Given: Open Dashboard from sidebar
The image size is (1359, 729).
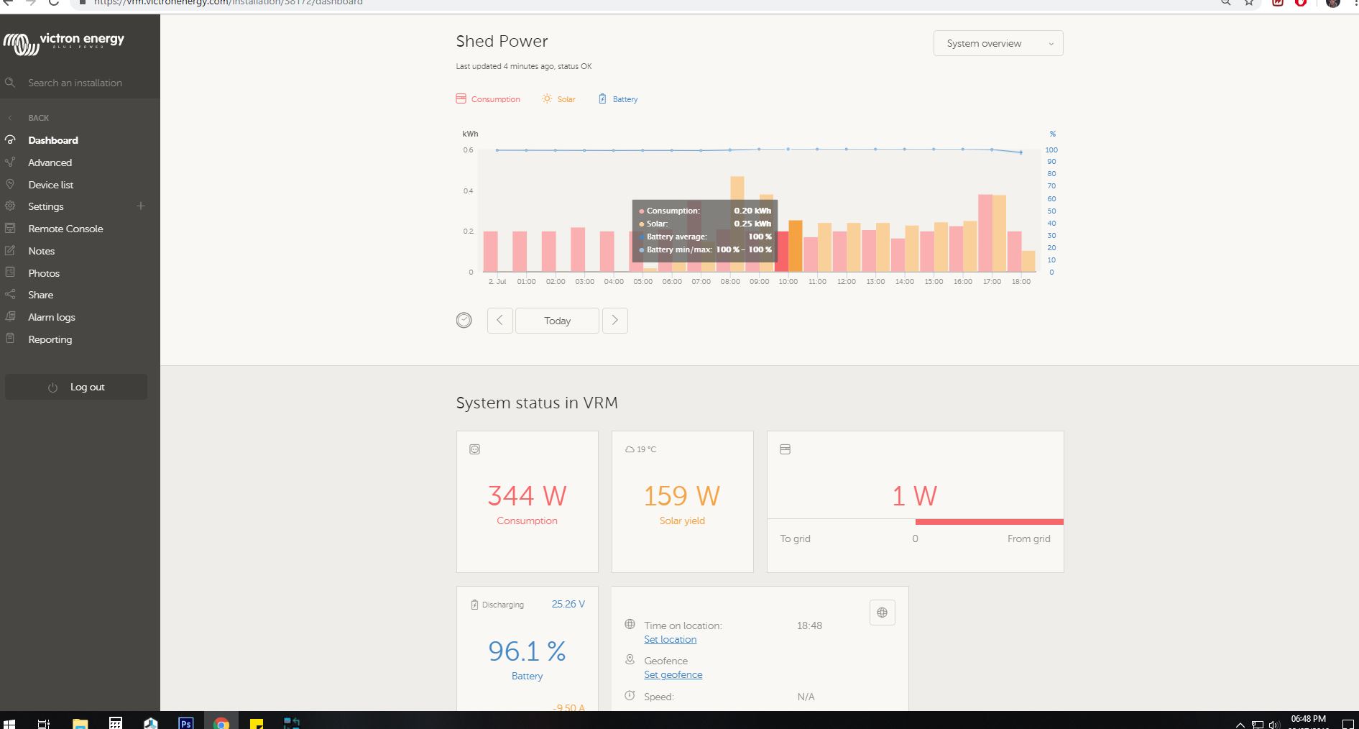Looking at the screenshot, I should [x=53, y=140].
